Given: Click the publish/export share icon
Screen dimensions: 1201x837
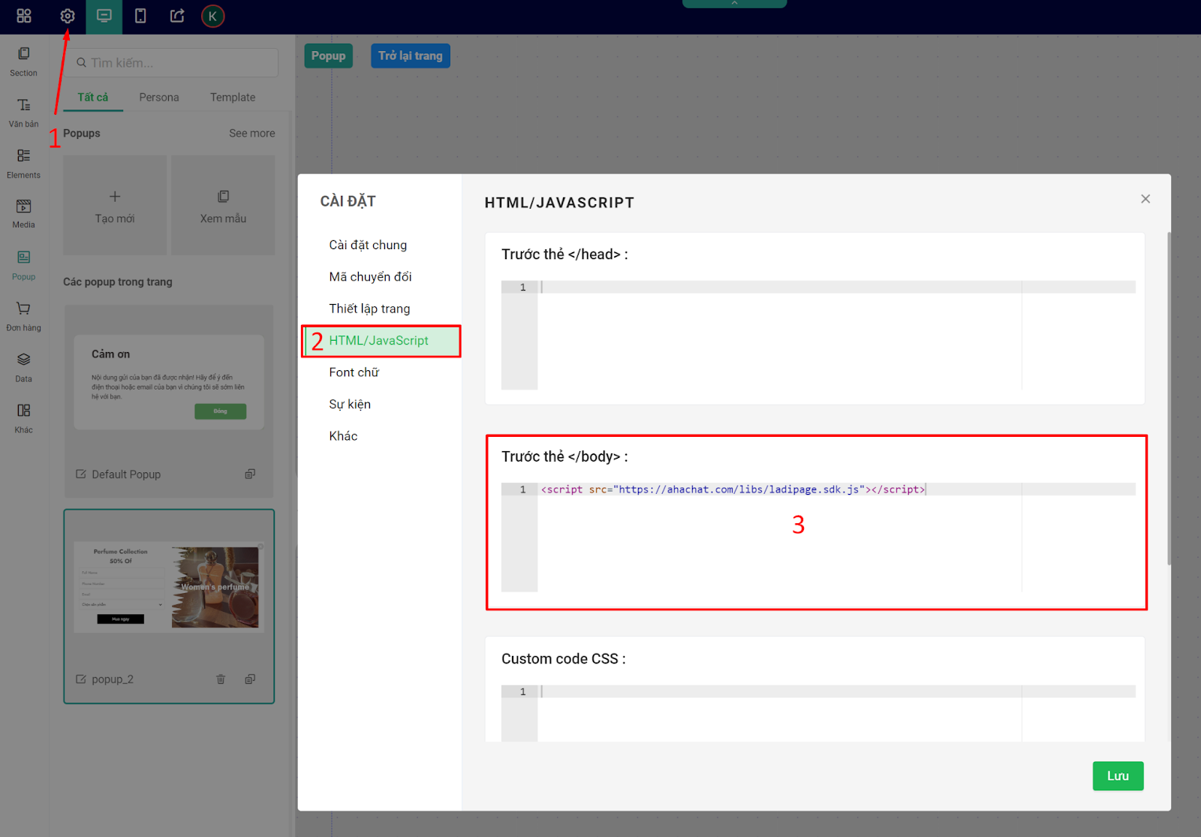Looking at the screenshot, I should (x=177, y=16).
